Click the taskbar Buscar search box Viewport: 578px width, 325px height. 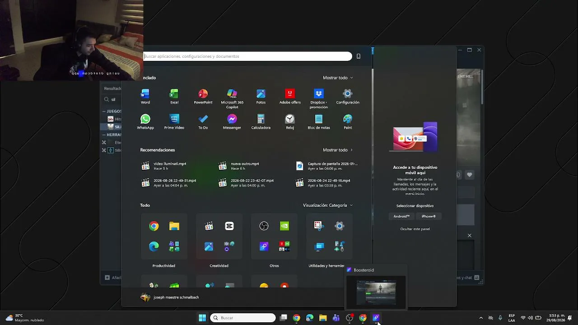[x=243, y=318]
